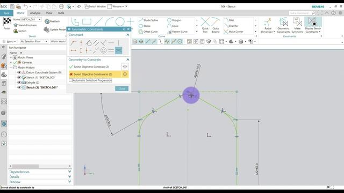Choose the Offset Curve tool

[x=148, y=32]
